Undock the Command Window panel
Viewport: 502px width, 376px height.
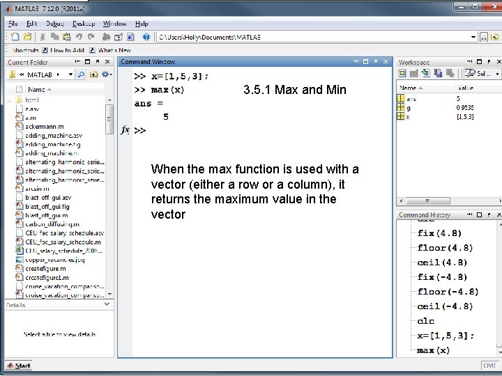(x=376, y=61)
